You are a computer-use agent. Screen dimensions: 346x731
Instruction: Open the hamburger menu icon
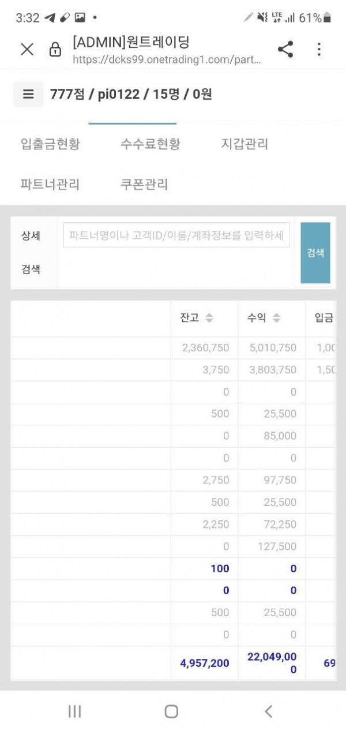[28, 94]
